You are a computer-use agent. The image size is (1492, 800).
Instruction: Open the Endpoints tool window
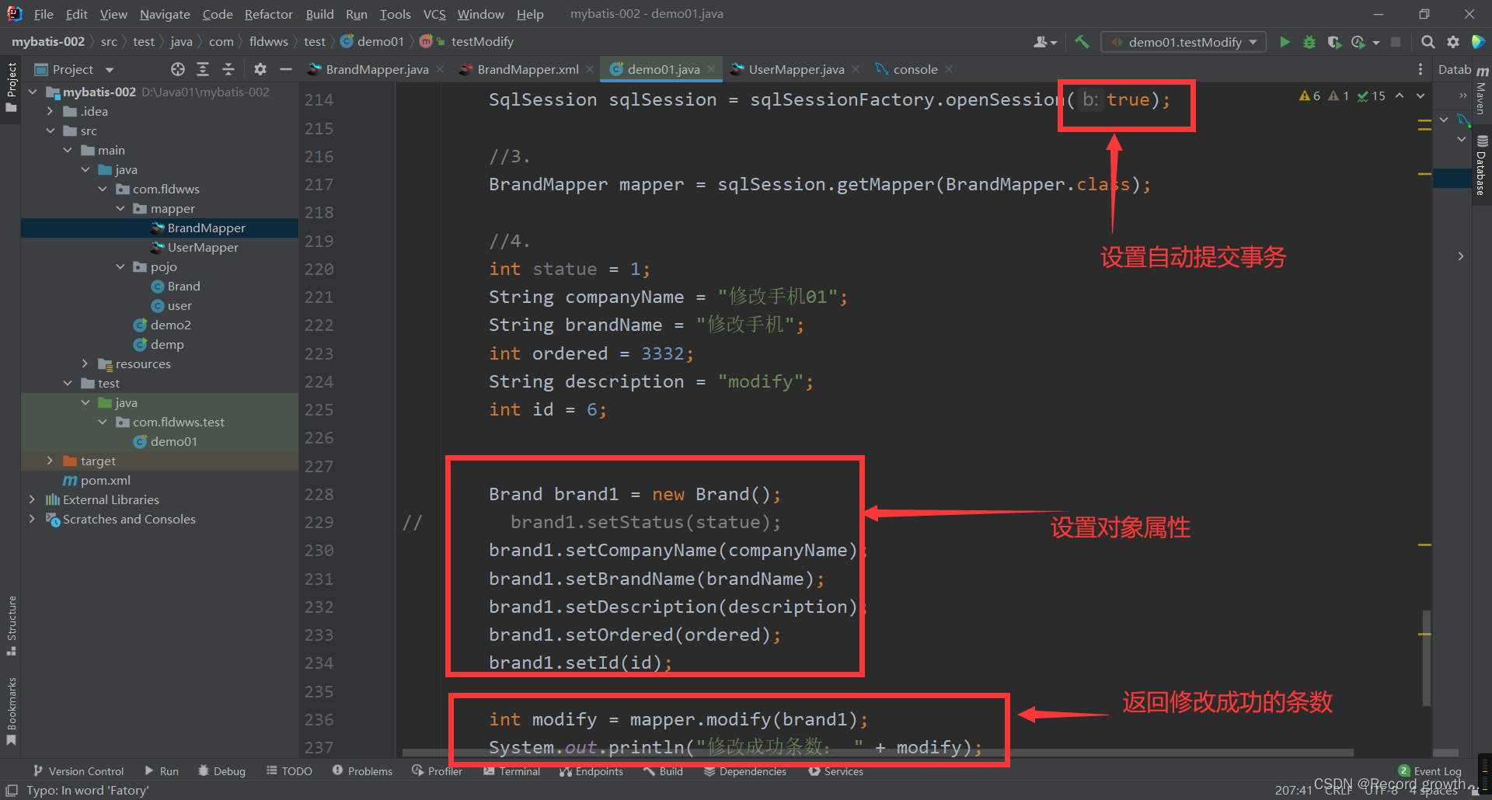pyautogui.click(x=591, y=771)
